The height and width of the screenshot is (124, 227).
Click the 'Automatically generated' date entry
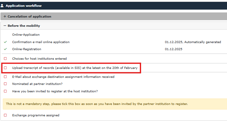(193, 42)
